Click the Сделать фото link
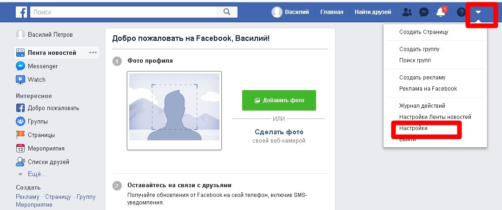The image size is (502, 210). click(279, 132)
